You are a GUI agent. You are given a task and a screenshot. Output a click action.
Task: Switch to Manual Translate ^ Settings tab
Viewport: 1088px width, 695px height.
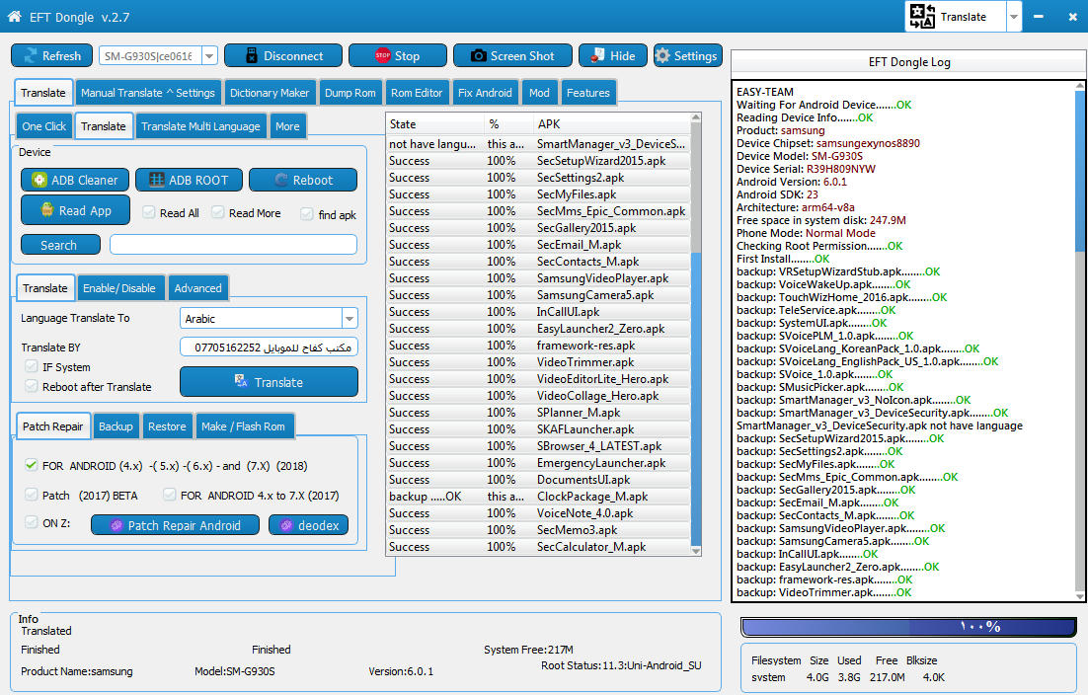pos(147,92)
